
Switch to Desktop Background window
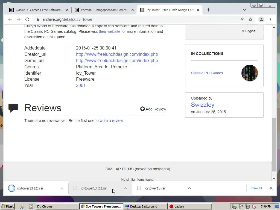tap(145, 206)
